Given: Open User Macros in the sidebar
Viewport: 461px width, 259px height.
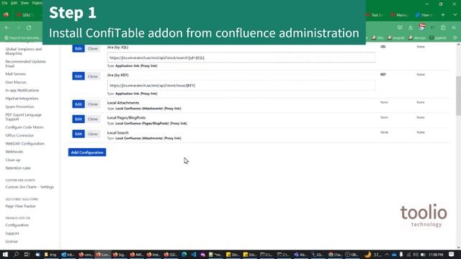Looking at the screenshot, I should coord(16,82).
